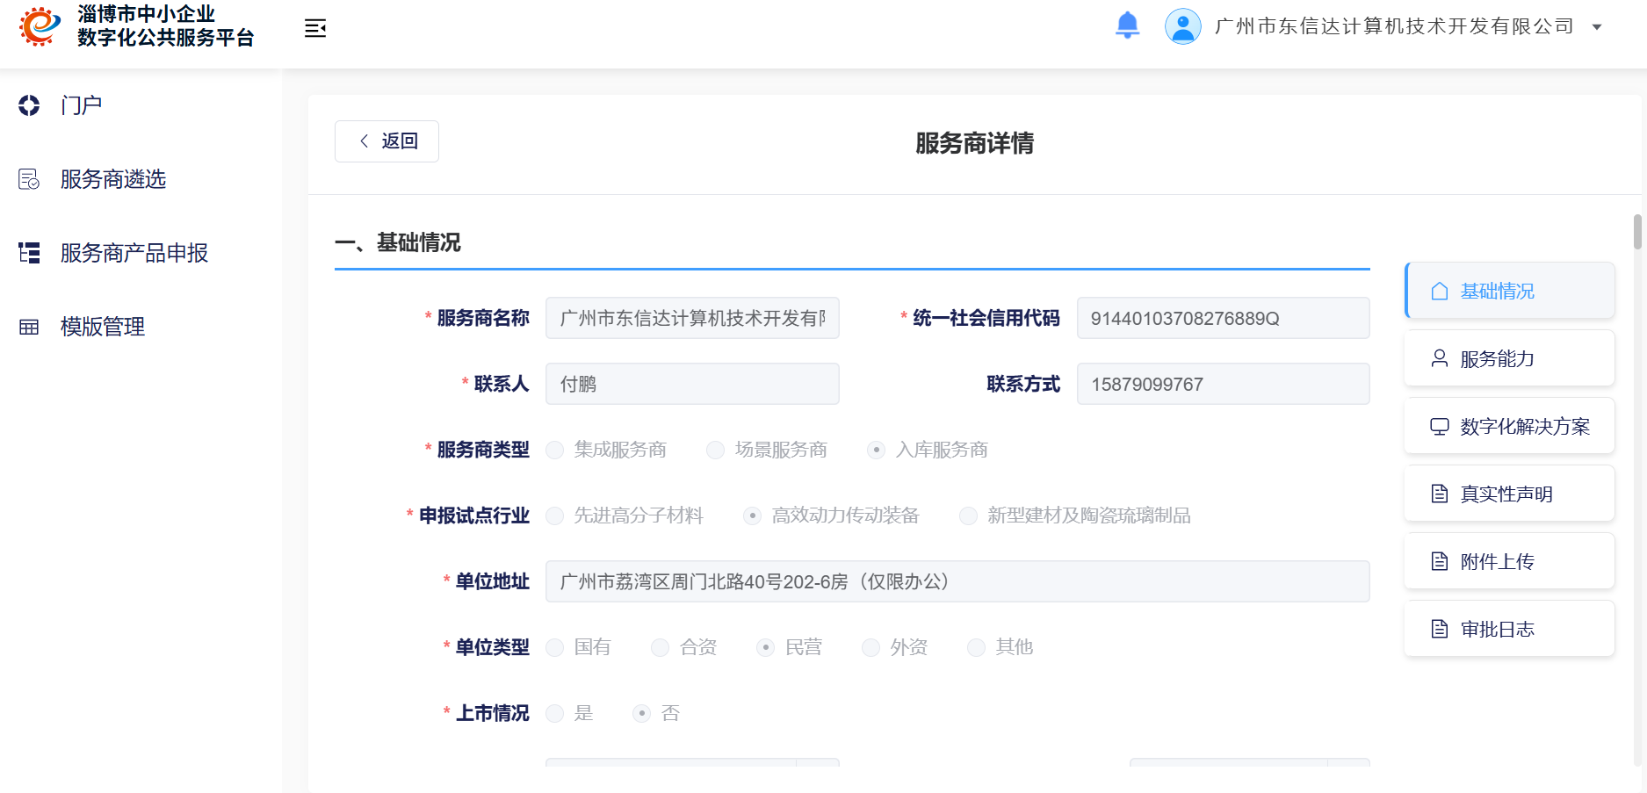Image resolution: width=1647 pixels, height=793 pixels.
Task: Select the 集成服务商 radio option
Action: [554, 450]
